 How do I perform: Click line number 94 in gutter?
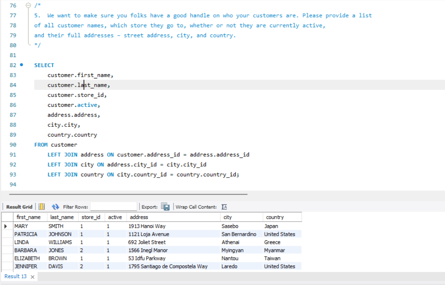(13, 185)
